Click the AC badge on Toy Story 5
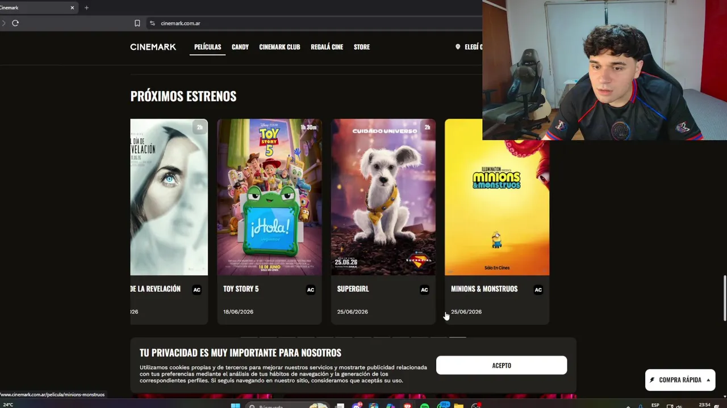727x408 pixels. [311, 290]
